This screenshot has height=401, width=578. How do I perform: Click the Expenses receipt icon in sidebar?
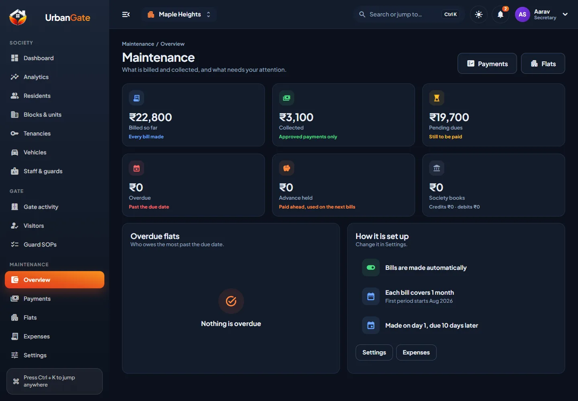[x=15, y=336]
